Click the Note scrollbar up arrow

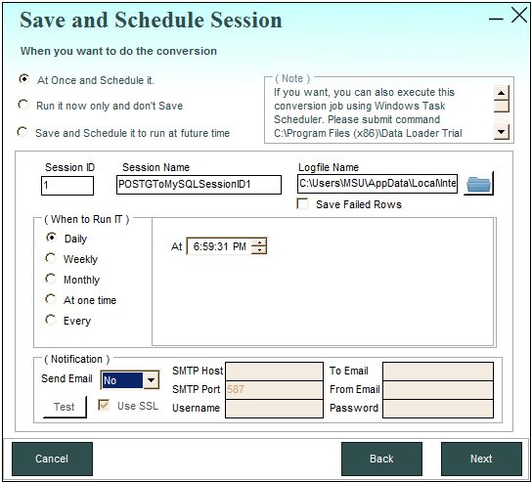pos(501,92)
